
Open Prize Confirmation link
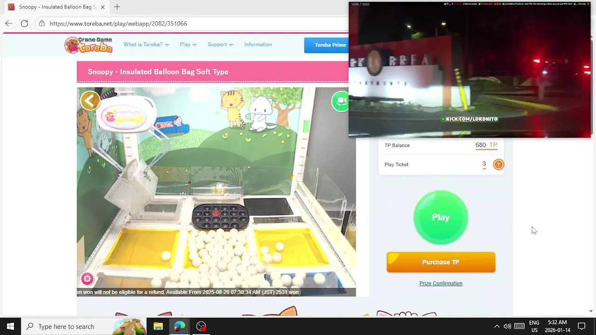[x=440, y=283]
